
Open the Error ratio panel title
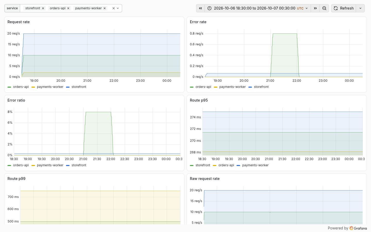(x=16, y=100)
